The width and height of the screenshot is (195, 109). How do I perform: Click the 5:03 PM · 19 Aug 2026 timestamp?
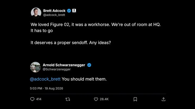(x=47, y=89)
